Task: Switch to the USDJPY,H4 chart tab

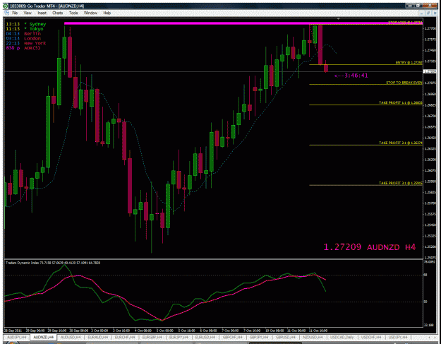Action: coord(398,337)
